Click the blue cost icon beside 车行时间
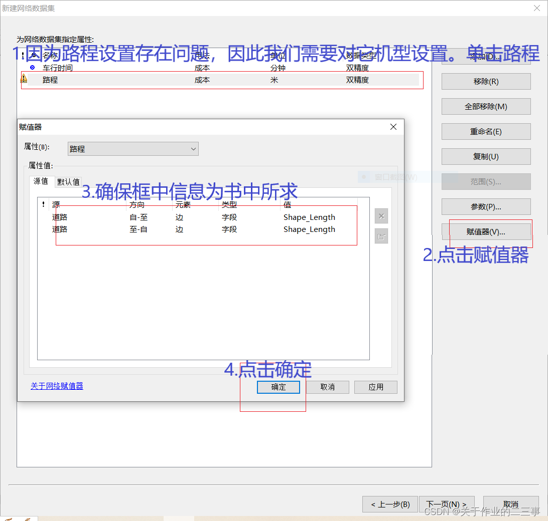The image size is (548, 521). click(31, 68)
